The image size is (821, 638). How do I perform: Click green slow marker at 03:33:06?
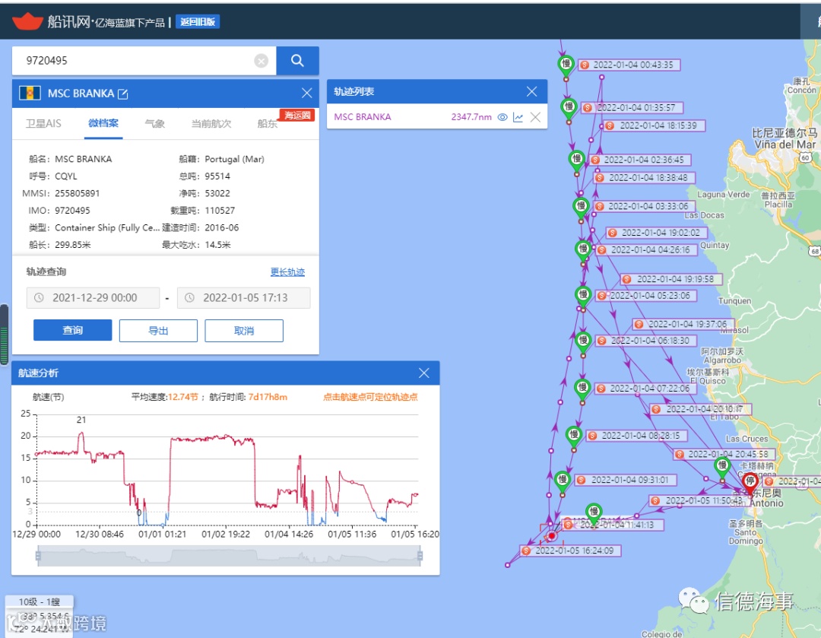tap(581, 208)
